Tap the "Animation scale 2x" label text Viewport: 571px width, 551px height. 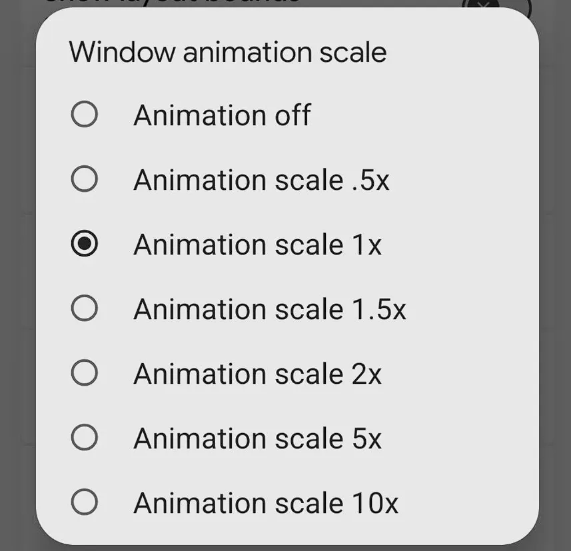tap(257, 374)
